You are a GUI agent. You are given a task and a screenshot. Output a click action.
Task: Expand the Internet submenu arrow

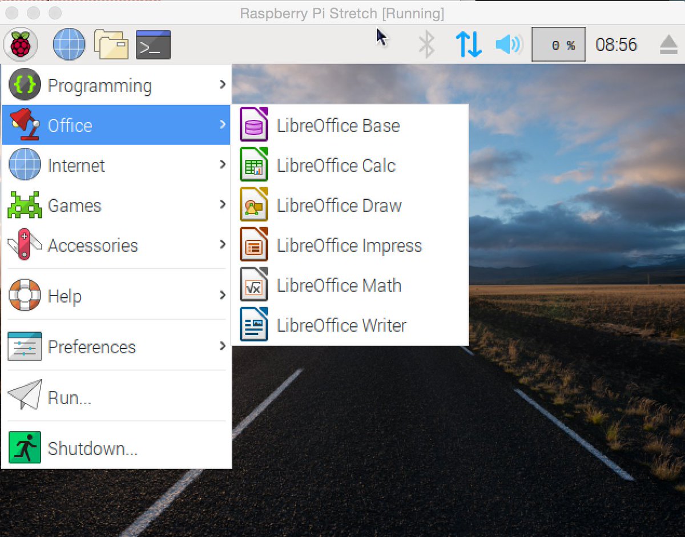click(223, 165)
